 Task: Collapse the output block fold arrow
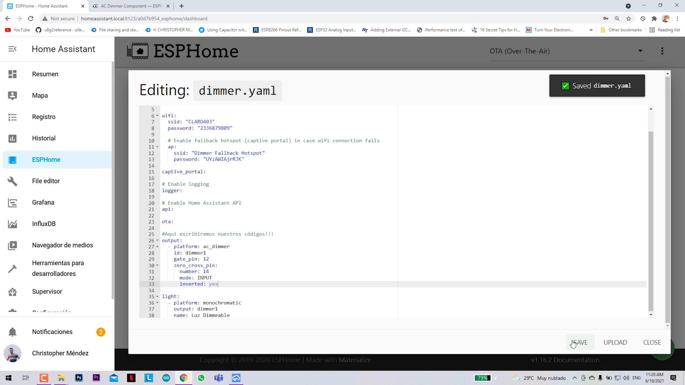(157, 240)
